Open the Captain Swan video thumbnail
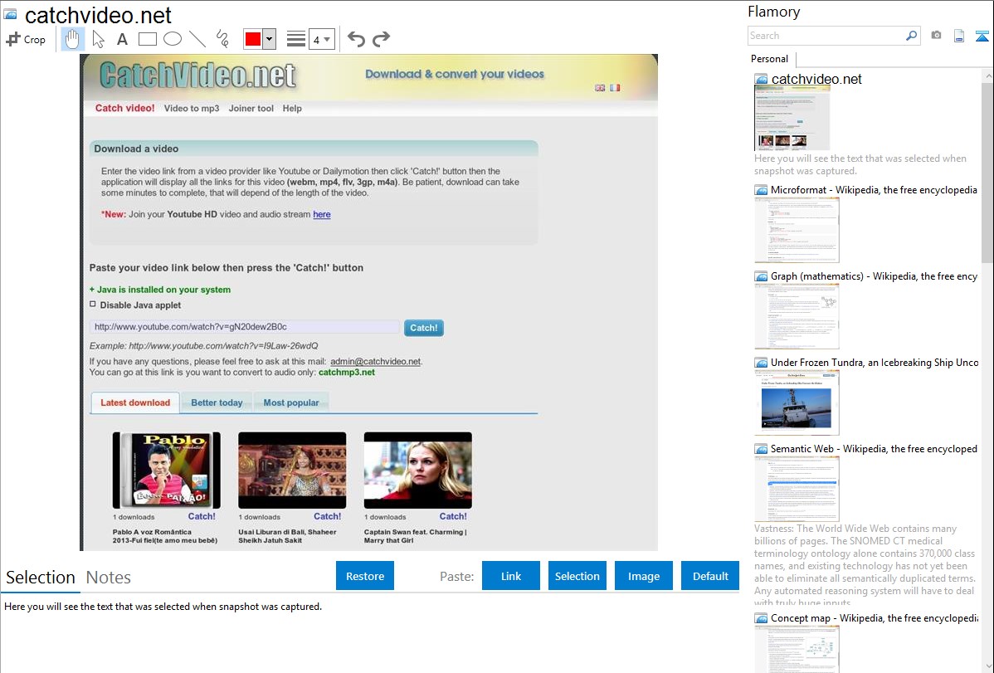The image size is (994, 673). [417, 470]
